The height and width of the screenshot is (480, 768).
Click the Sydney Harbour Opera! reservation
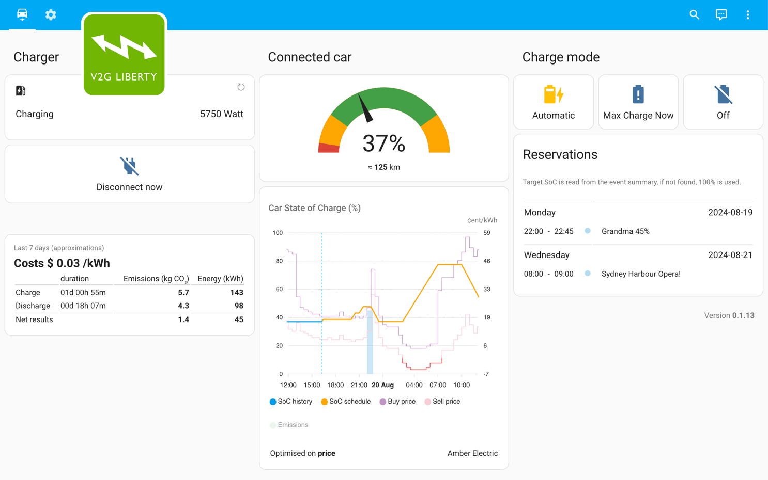tap(641, 274)
